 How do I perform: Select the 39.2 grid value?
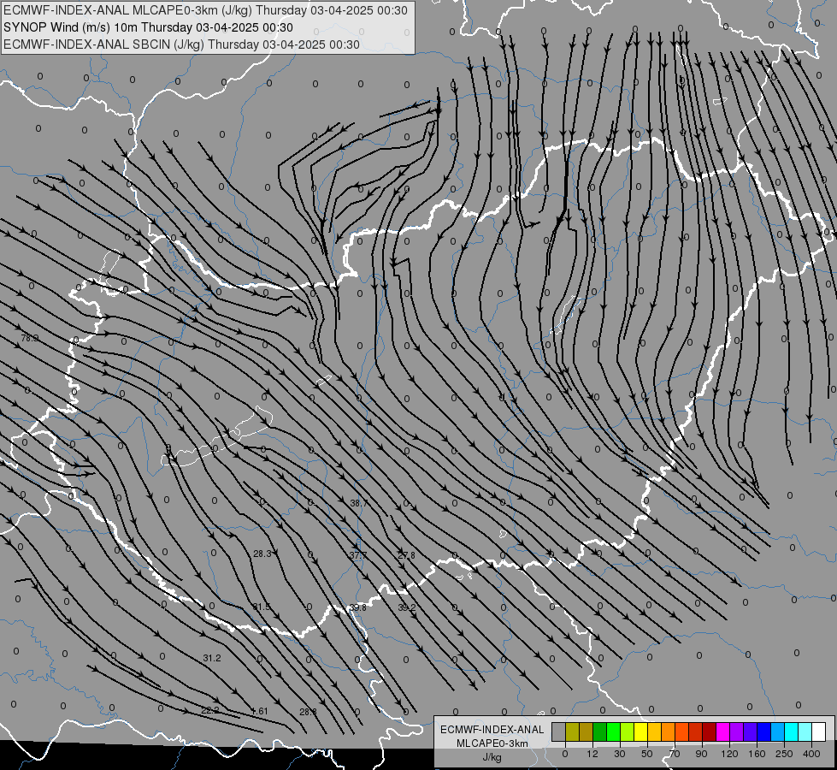pyautogui.click(x=406, y=607)
